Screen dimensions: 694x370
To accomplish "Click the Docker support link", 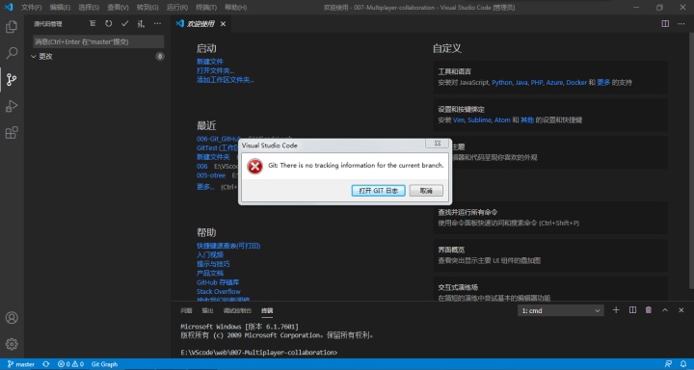I will pyautogui.click(x=576, y=83).
